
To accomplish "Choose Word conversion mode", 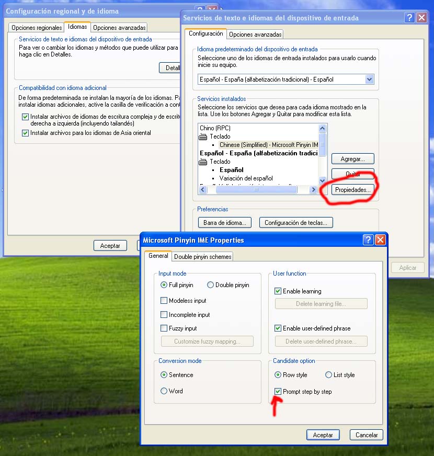I will (164, 391).
